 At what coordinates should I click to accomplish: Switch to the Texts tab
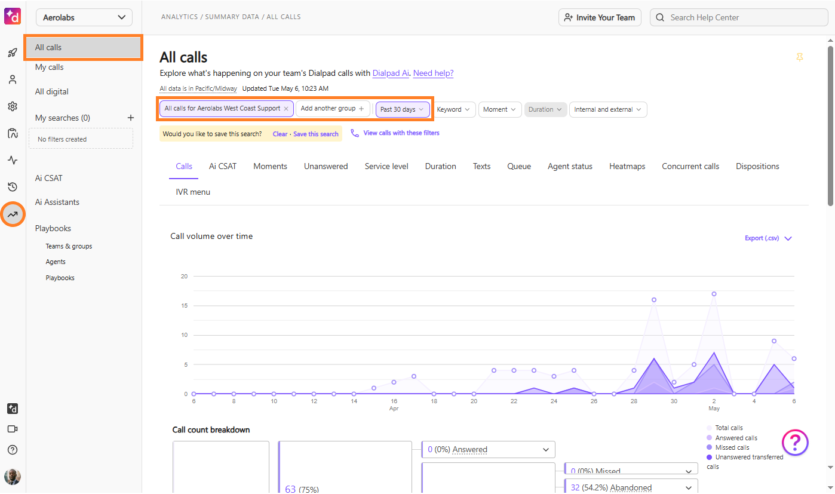tap(481, 166)
